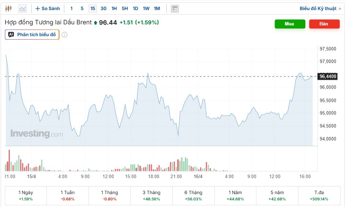
Task: Open Phân tích biểu đồ AI analysis
Action: point(32,35)
